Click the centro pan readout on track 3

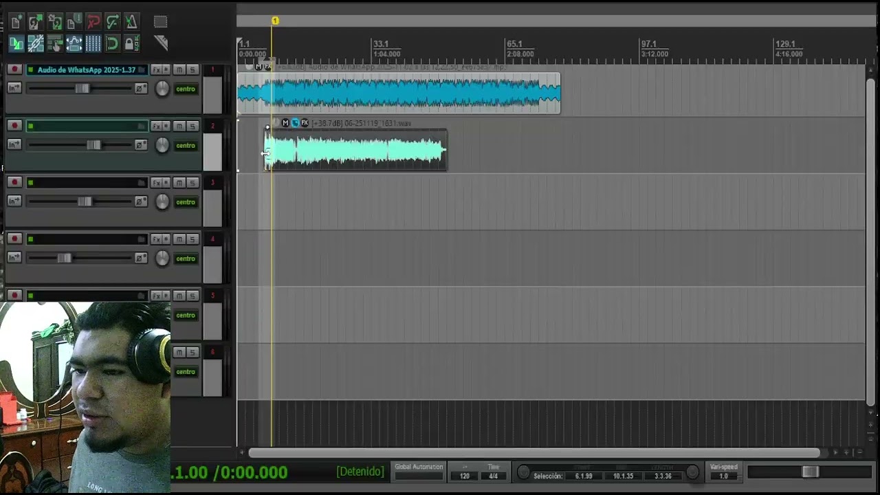point(186,202)
